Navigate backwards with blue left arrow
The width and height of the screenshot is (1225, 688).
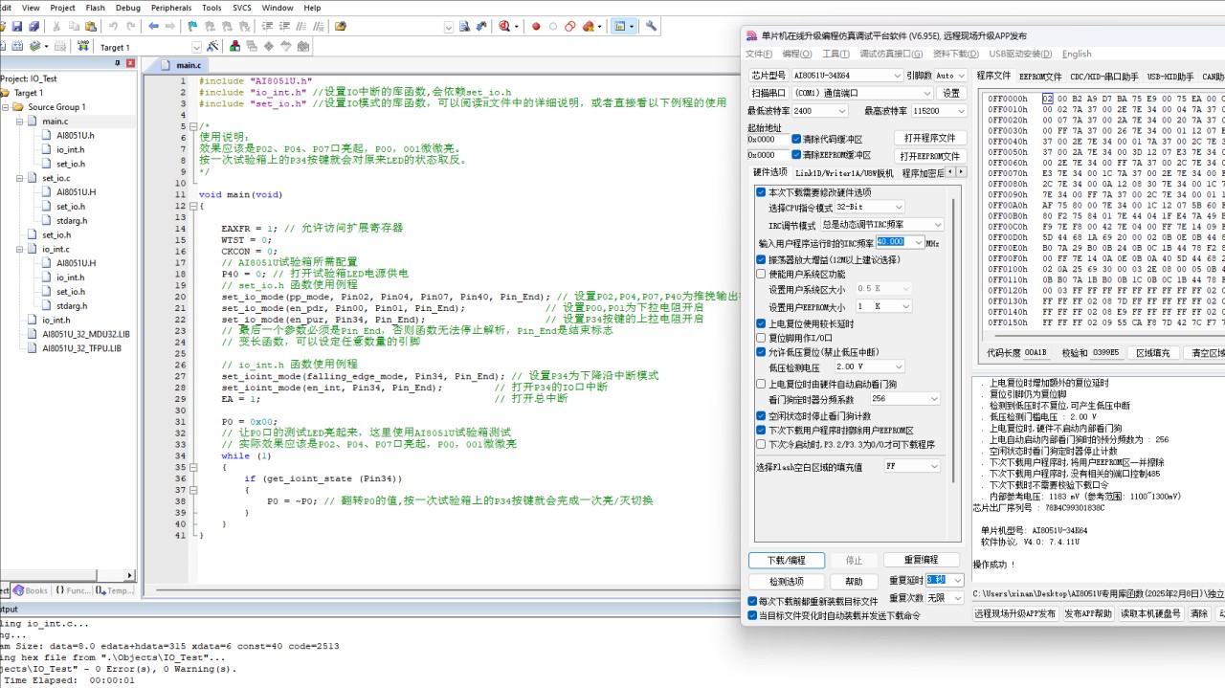click(x=153, y=26)
